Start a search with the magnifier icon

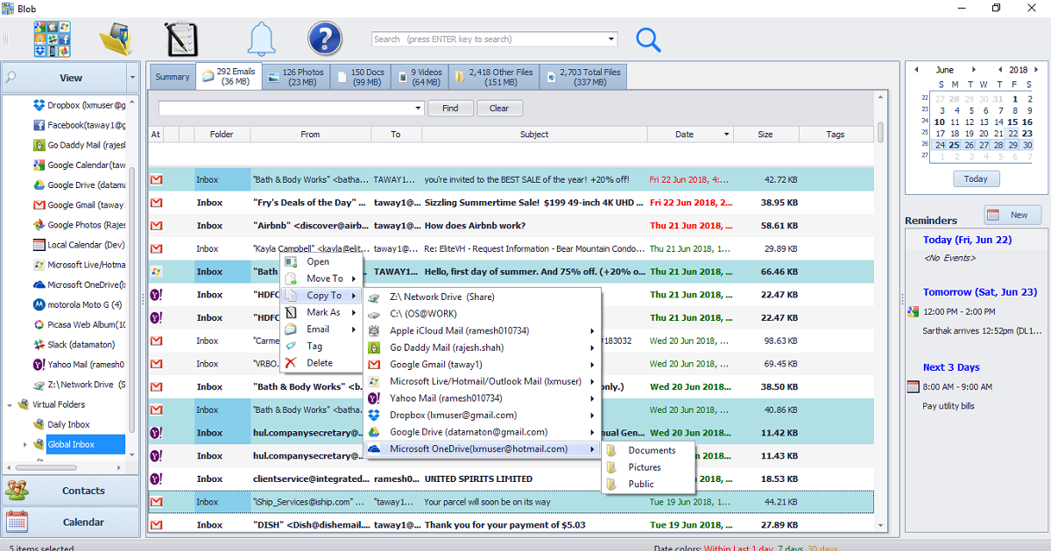pyautogui.click(x=648, y=39)
